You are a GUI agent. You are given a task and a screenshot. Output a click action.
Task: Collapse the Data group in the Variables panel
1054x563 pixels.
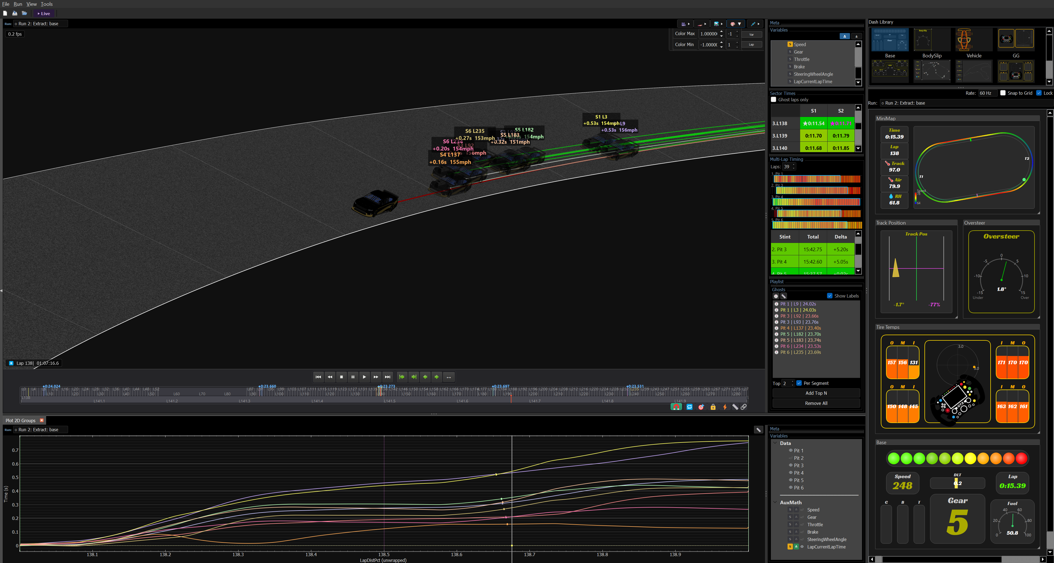tap(776, 443)
